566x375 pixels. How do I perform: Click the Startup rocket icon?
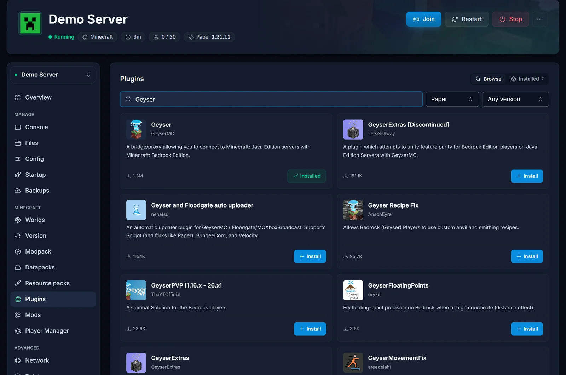coord(18,175)
